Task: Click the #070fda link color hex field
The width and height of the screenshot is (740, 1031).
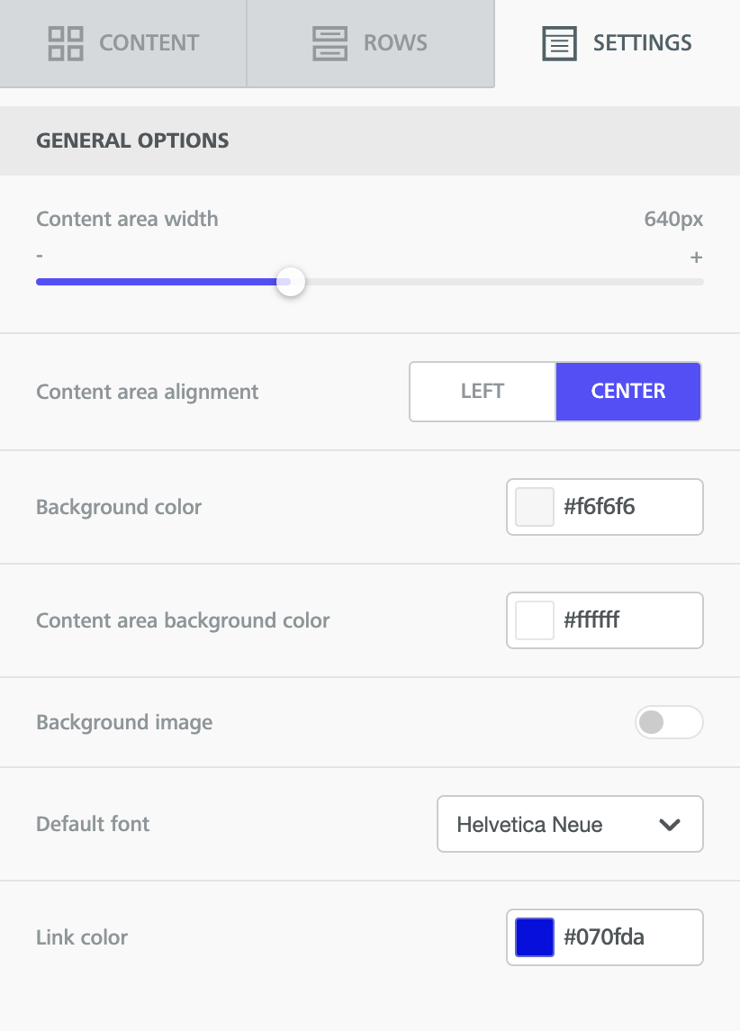Action: [x=605, y=937]
